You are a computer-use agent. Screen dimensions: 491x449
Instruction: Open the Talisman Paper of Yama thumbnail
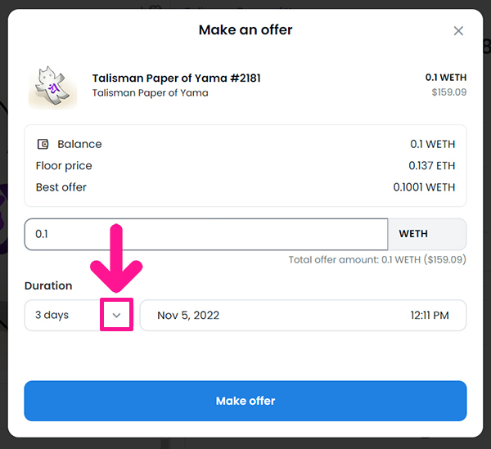[x=52, y=87]
